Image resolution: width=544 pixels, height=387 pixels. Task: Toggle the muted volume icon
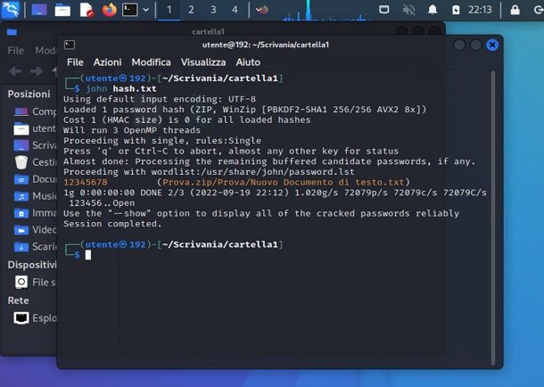point(408,10)
